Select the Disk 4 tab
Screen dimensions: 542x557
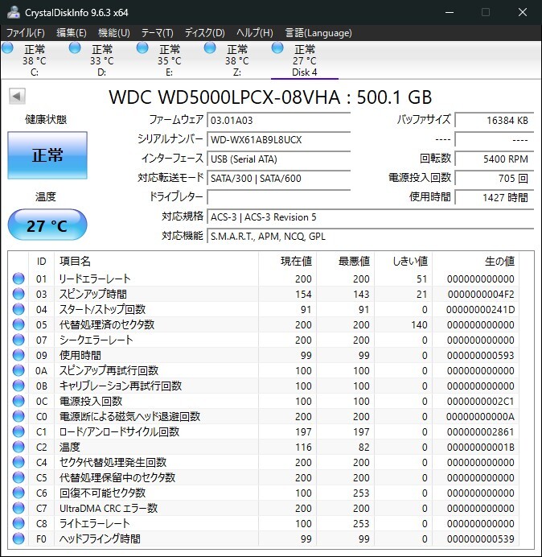(305, 60)
